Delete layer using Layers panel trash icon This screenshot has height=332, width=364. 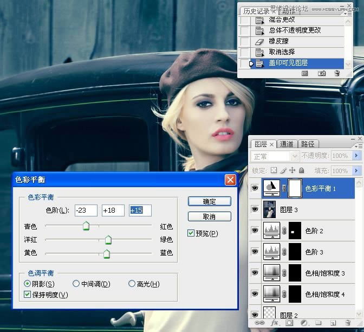point(348,323)
